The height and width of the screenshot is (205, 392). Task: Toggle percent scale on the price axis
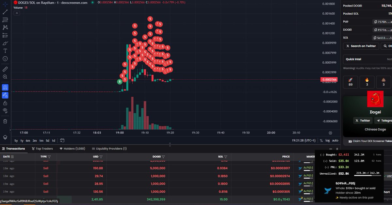coord(321,140)
